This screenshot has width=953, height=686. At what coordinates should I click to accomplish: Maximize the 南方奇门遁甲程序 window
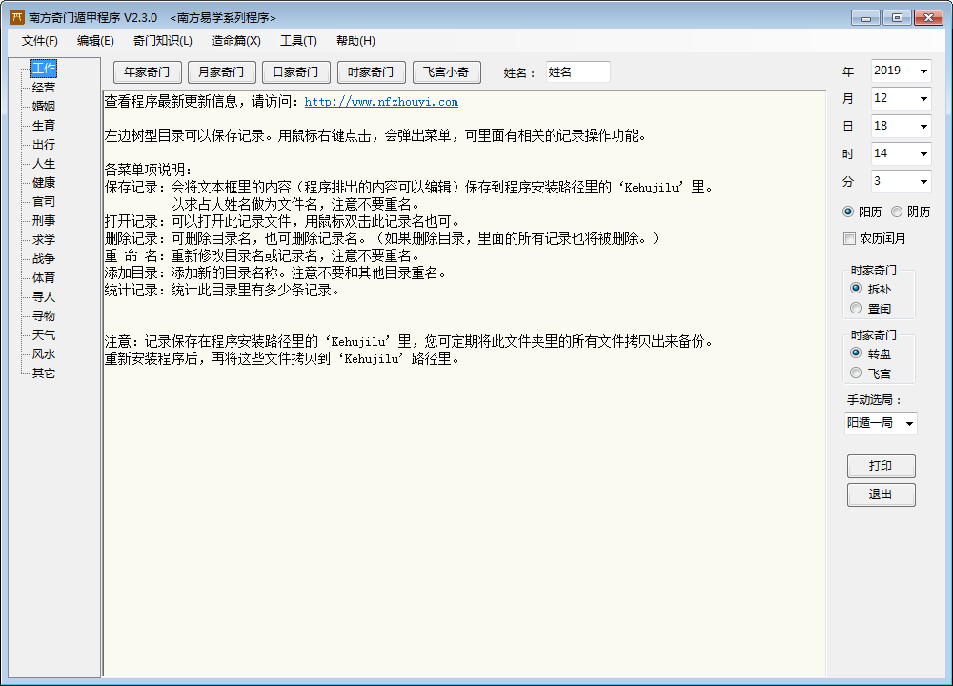[x=897, y=17]
